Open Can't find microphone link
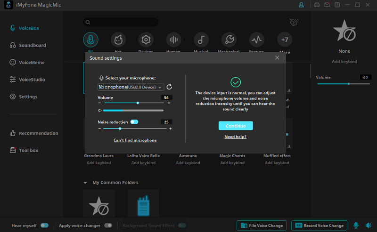Image resolution: width=377 pixels, height=232 pixels. point(135,140)
